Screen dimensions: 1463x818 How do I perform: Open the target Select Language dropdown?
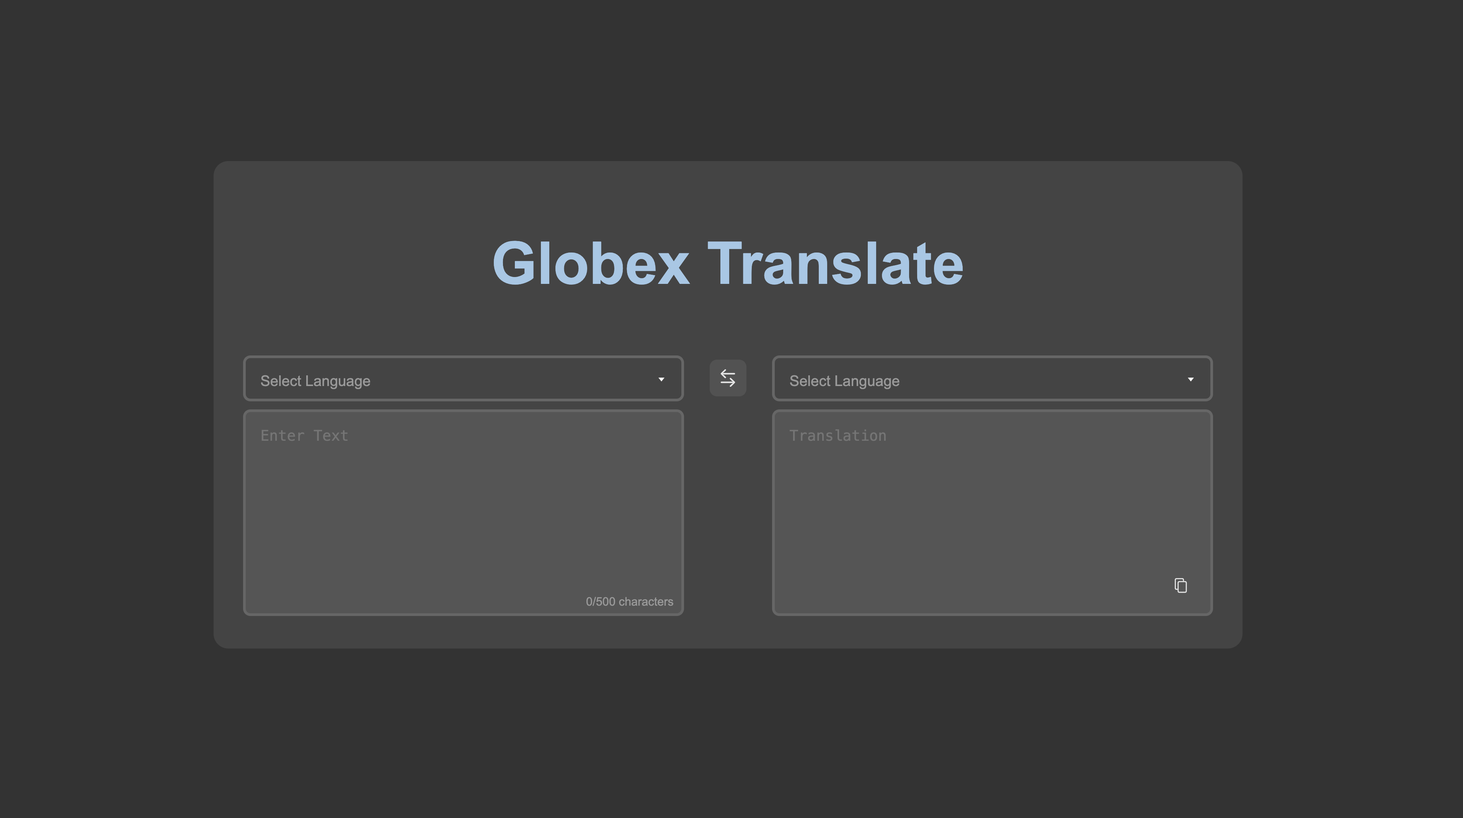992,378
